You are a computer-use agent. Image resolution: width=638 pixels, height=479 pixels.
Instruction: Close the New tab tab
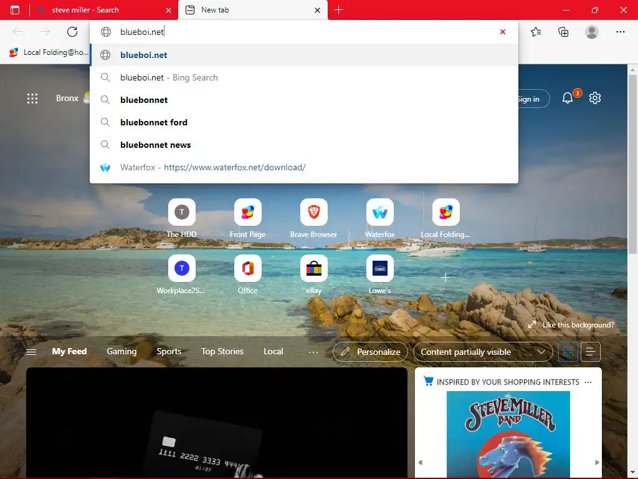pyautogui.click(x=317, y=10)
